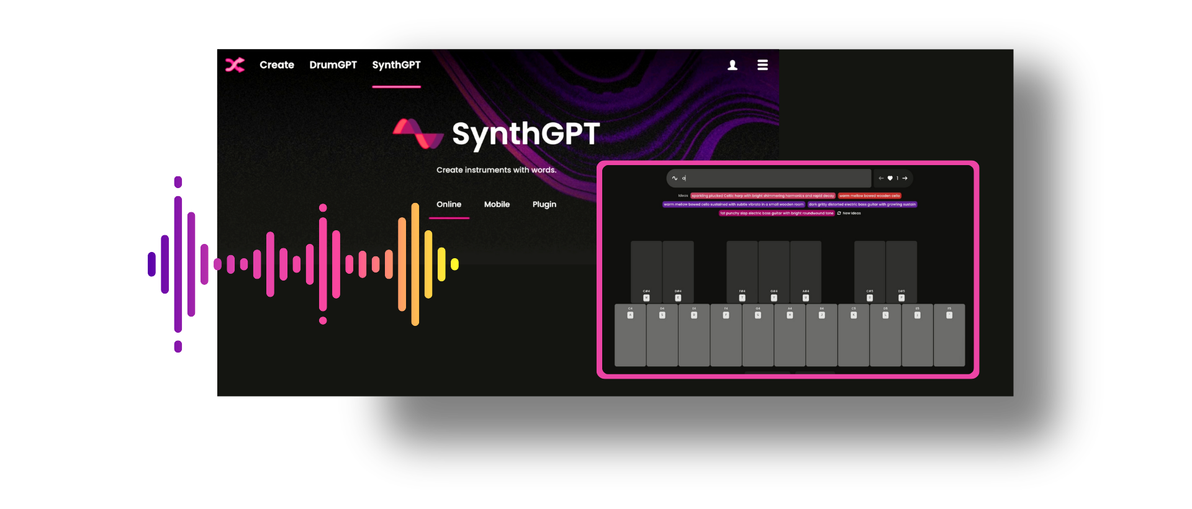Screen dimensions: 1192x509
Task: Click the SynthGPT wave logo in heading
Action: [x=418, y=133]
